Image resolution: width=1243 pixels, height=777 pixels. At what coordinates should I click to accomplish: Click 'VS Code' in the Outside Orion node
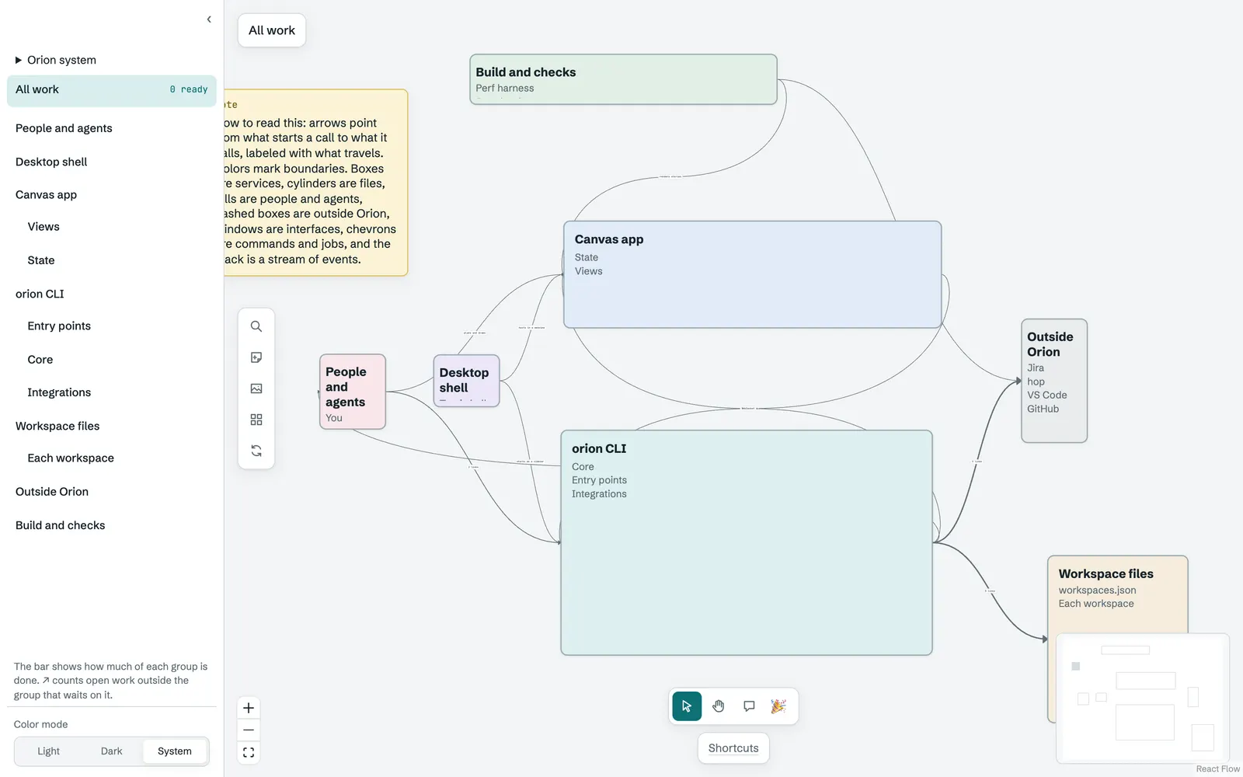(1046, 395)
